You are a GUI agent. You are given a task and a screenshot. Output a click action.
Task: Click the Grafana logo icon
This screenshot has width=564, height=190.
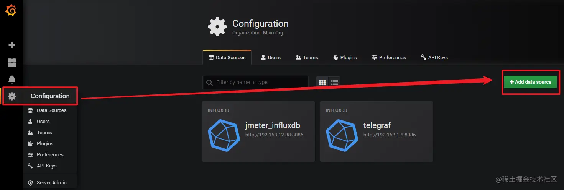click(x=11, y=10)
